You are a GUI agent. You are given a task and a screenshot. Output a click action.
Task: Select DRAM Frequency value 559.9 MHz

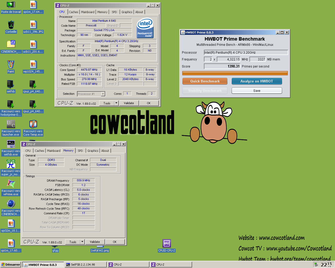(x=83, y=180)
